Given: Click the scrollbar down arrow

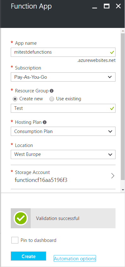Looking at the screenshot, I should tap(123, 190).
